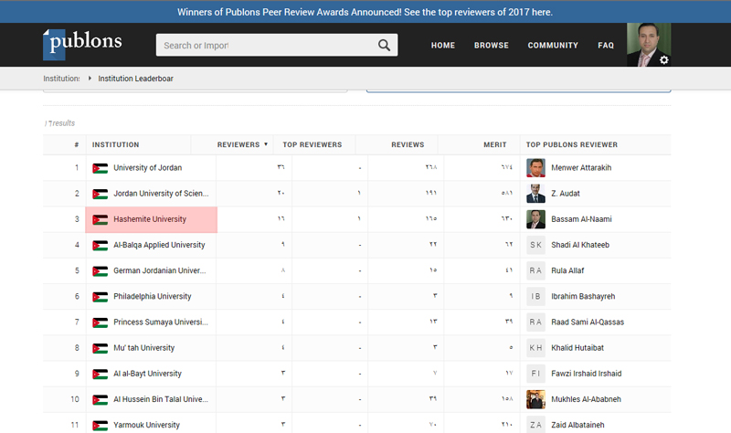Click flag icon beside Yarmouk University

[x=100, y=426]
